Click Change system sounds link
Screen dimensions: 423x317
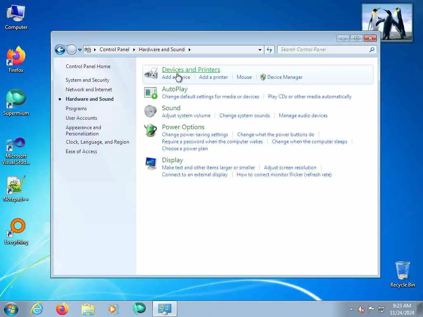(x=245, y=116)
